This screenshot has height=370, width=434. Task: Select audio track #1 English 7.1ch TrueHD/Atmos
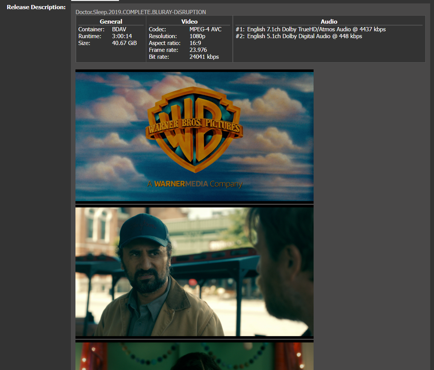311,29
